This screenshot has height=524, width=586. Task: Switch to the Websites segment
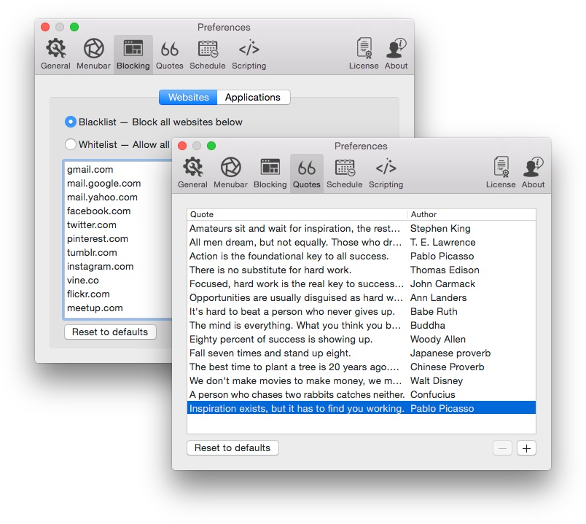[188, 97]
